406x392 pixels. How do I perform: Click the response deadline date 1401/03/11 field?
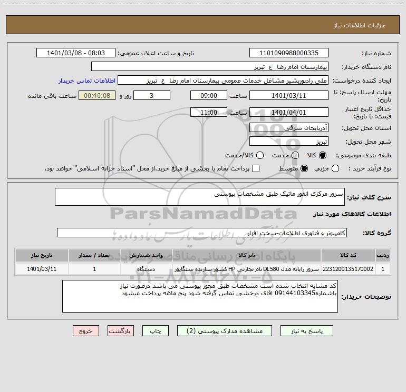(x=289, y=95)
